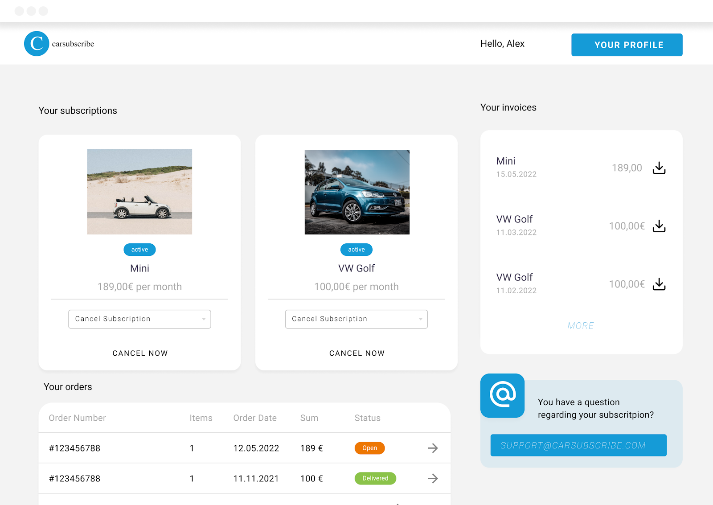Click the Status column header
Screen dimensions: 713x505
(x=368, y=418)
